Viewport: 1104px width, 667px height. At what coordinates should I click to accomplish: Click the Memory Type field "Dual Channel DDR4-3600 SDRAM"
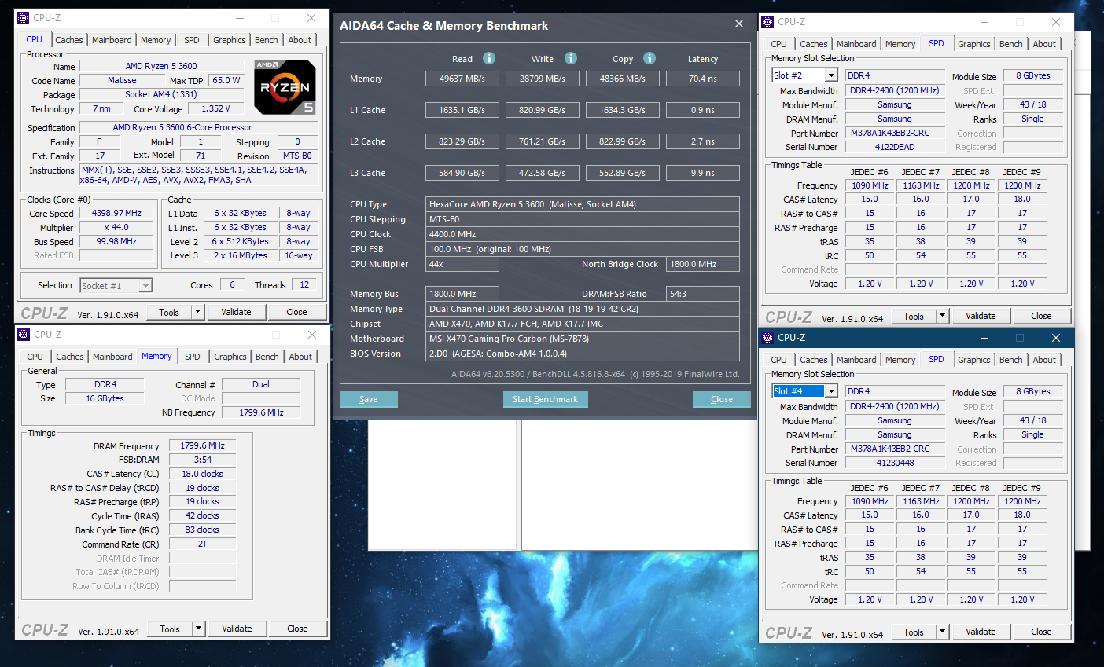(583, 309)
